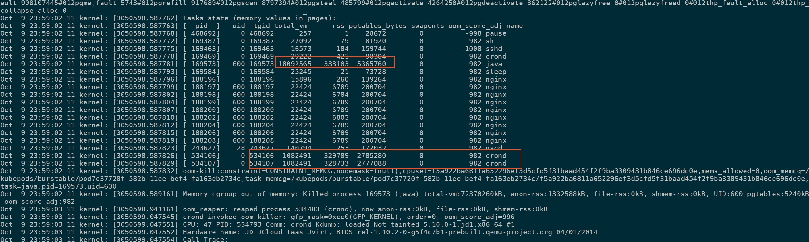
Task: Click pid [ 243627] of nscd row
Action: coord(201,148)
